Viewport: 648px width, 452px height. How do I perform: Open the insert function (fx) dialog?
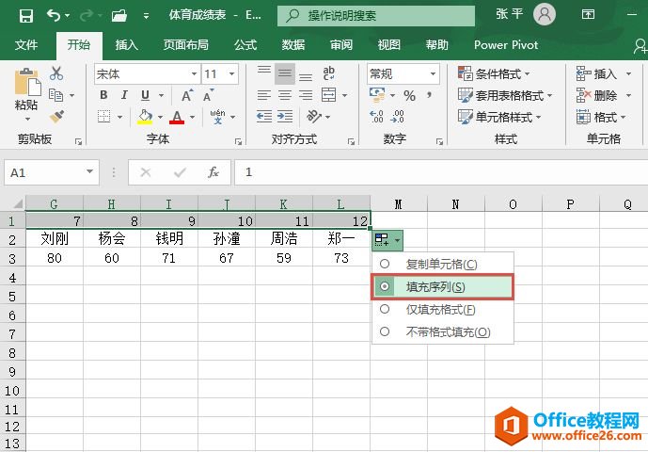(213, 172)
